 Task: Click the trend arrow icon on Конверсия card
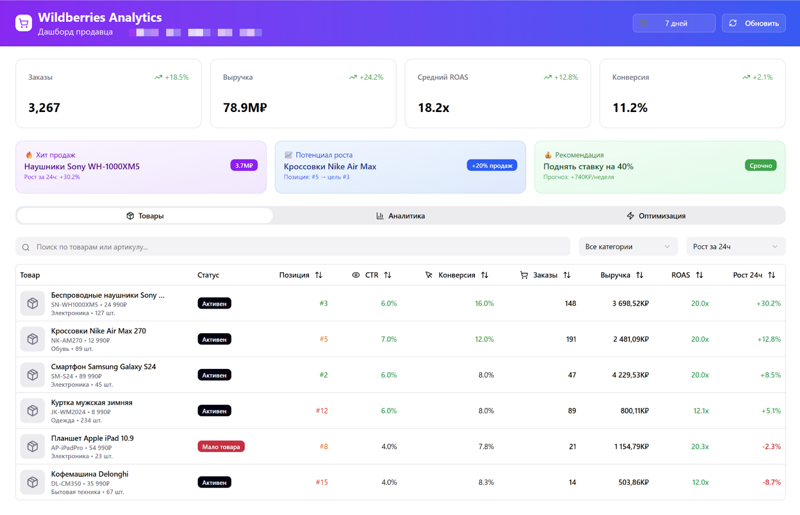[746, 77]
